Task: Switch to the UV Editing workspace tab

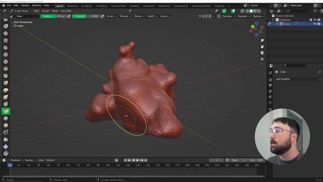Action: (101, 6)
